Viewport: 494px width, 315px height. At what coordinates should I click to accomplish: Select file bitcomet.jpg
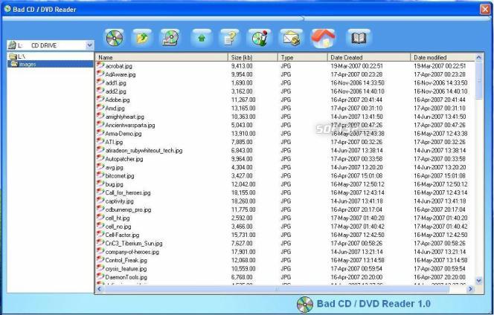click(119, 176)
